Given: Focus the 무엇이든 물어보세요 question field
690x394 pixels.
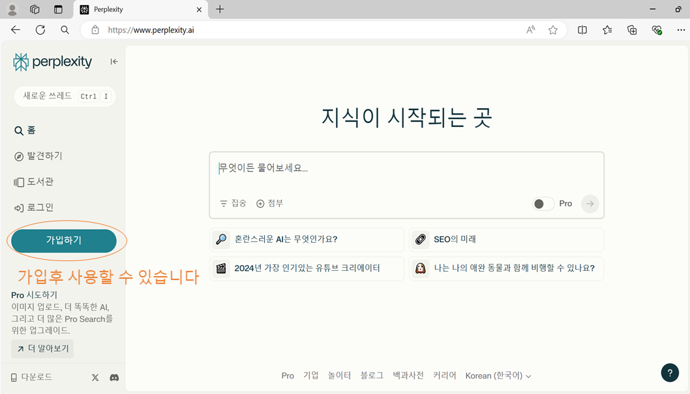Looking at the screenshot, I should click(406, 168).
